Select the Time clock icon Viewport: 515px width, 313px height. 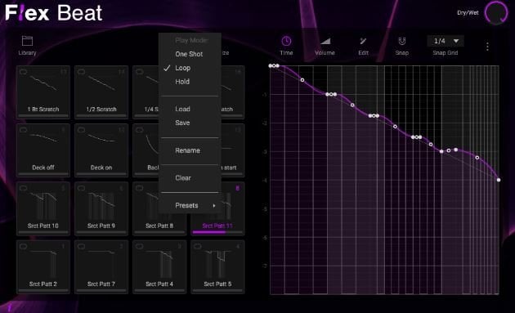(x=286, y=41)
